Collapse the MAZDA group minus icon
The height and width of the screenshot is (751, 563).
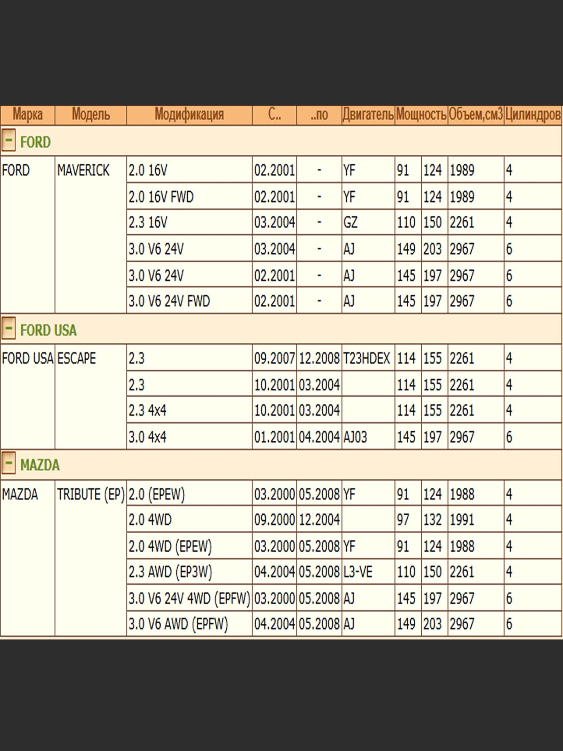click(x=9, y=463)
